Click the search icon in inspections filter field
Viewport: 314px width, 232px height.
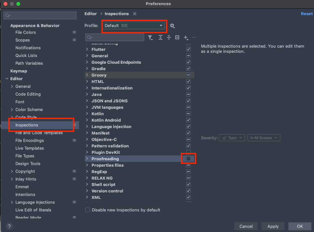90,37
